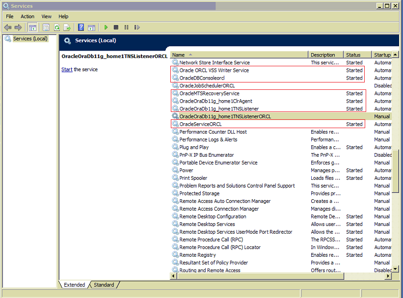The height and width of the screenshot is (298, 403).
Task: Select OracleOraDb11g_home1ClrAgent service
Action: point(215,101)
